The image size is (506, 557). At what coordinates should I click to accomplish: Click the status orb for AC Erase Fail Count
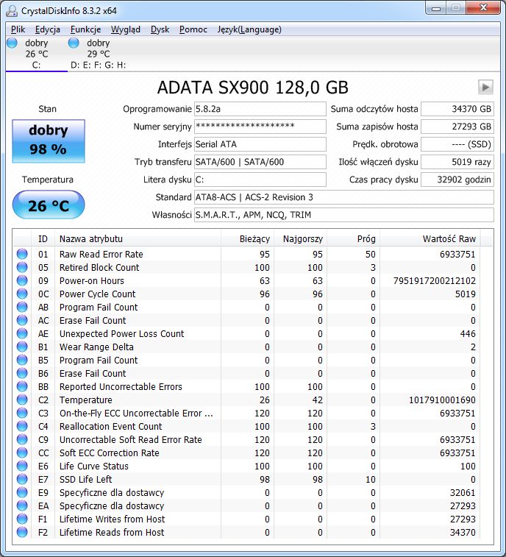(22, 320)
